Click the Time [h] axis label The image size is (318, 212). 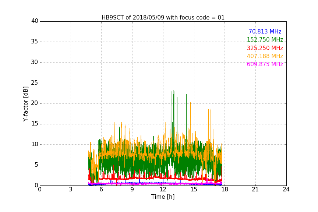pos(163,197)
